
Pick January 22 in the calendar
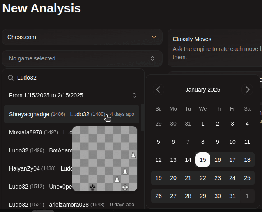(203, 178)
